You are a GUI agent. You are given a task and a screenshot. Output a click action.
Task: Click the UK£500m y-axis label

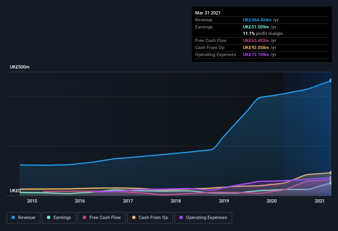pos(20,67)
